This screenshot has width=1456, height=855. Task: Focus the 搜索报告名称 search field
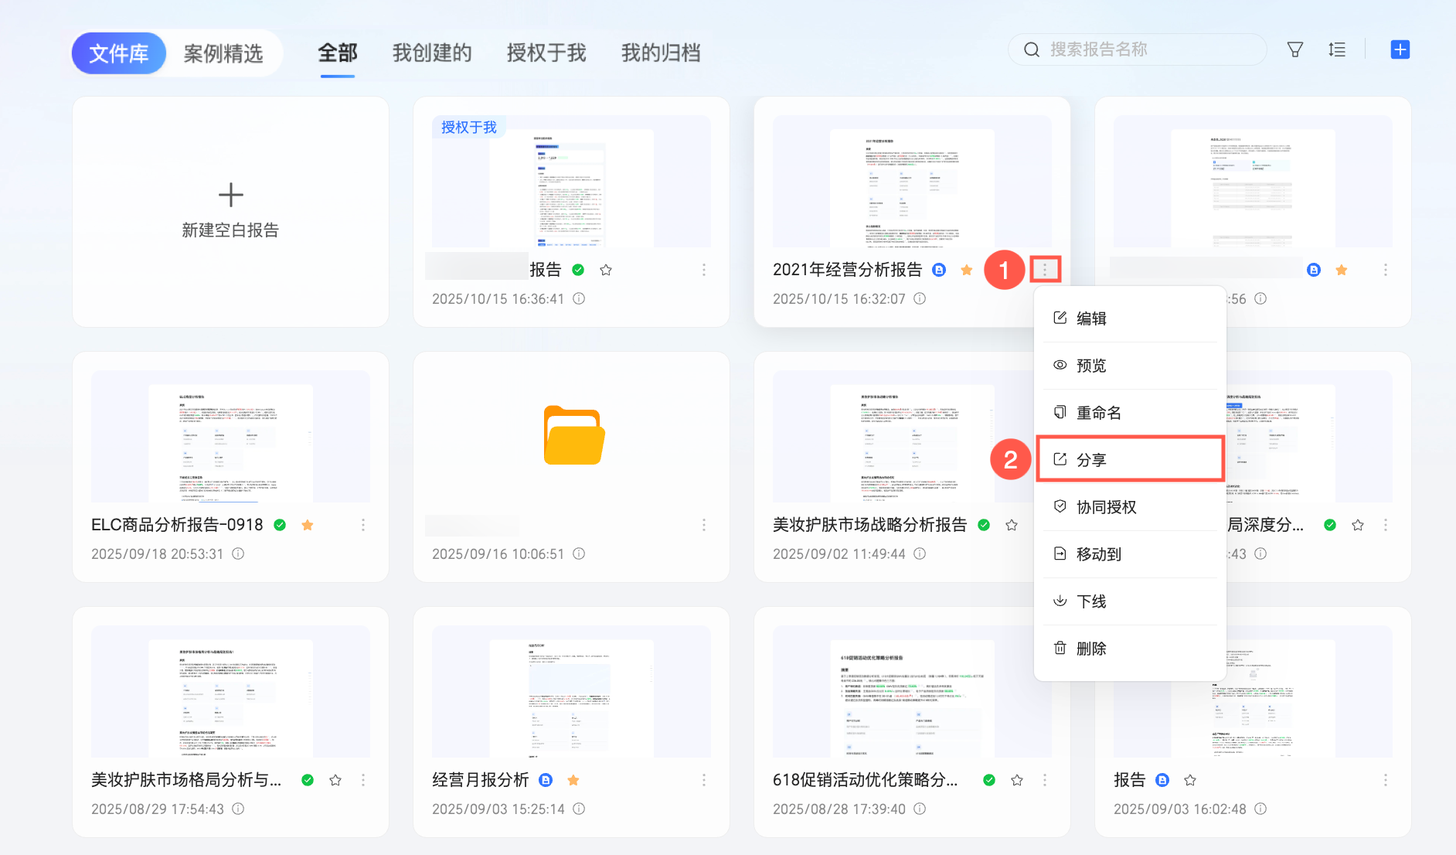[1138, 49]
